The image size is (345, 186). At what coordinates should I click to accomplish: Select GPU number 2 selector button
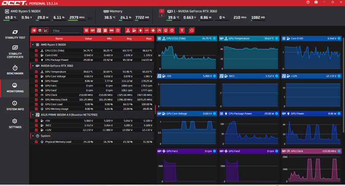click(x=161, y=15)
